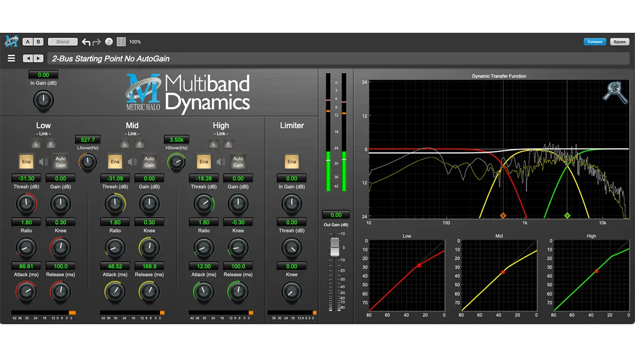Screen dimensions: 635x357
Task: Click Mid band Auto Gain button
Action: [x=149, y=162]
